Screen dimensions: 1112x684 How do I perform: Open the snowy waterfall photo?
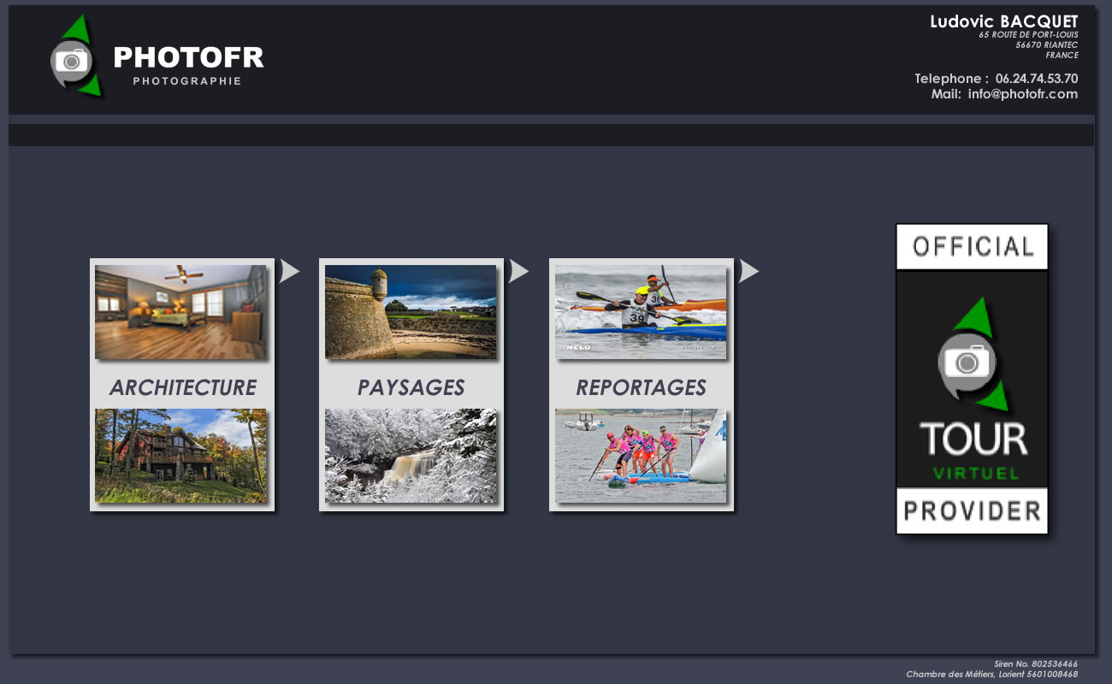[411, 456]
